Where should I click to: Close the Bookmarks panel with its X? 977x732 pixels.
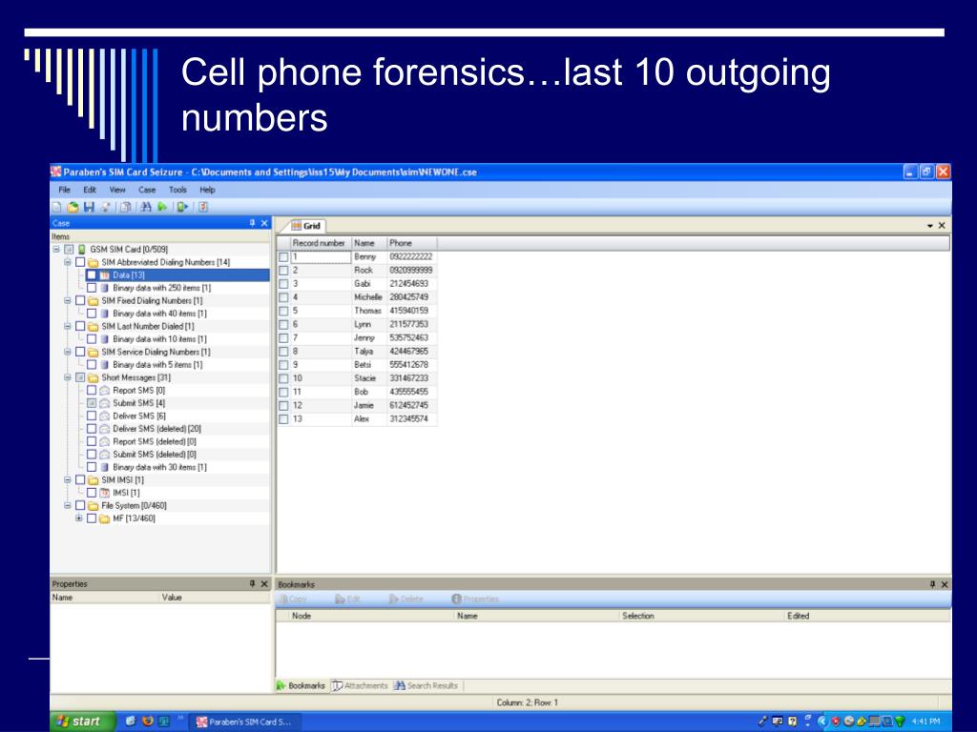coord(945,584)
